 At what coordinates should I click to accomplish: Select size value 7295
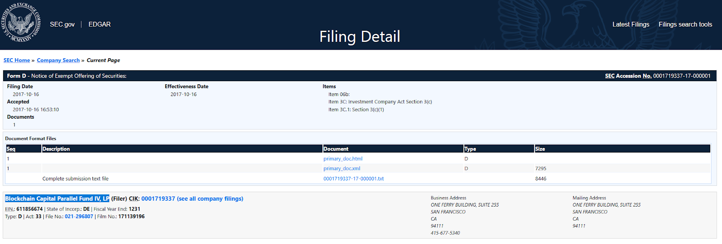[541, 169]
